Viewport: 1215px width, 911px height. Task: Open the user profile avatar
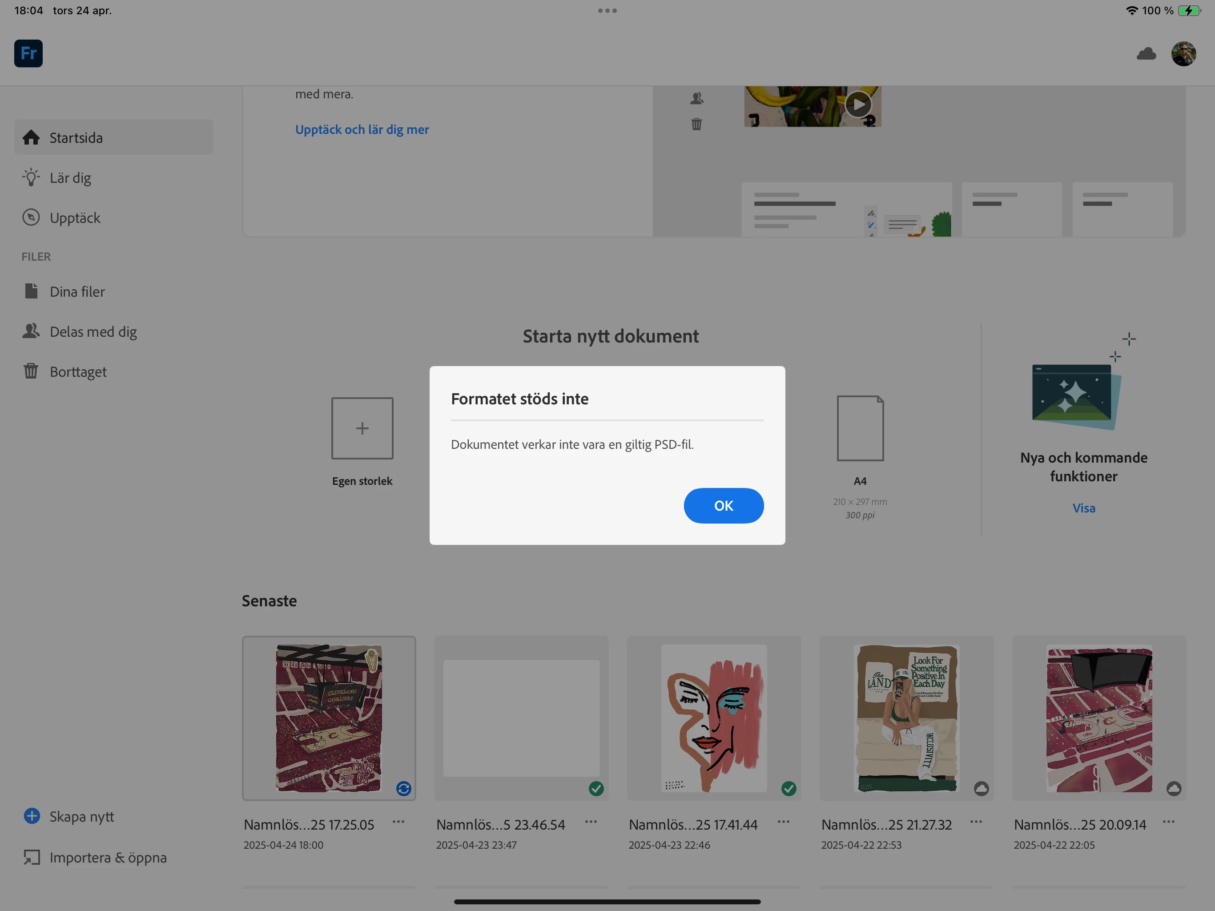point(1183,54)
